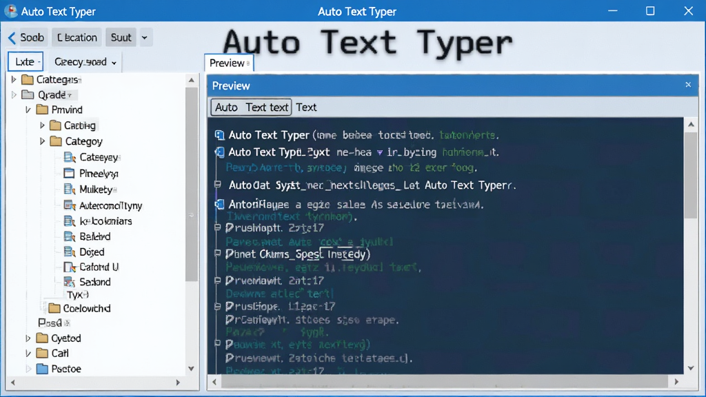Click the Preview panel scroll-down arrow
Viewport: 706px width, 397px height.
[691, 368]
